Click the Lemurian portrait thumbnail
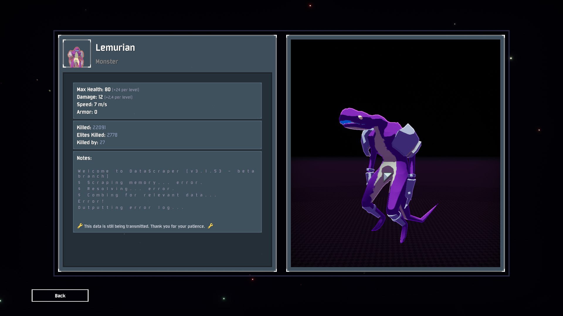 tap(77, 54)
